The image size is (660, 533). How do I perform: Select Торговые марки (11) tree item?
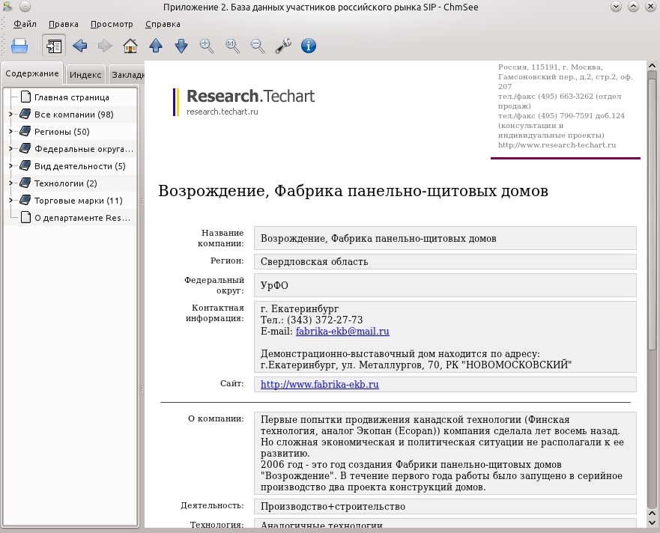pos(79,201)
